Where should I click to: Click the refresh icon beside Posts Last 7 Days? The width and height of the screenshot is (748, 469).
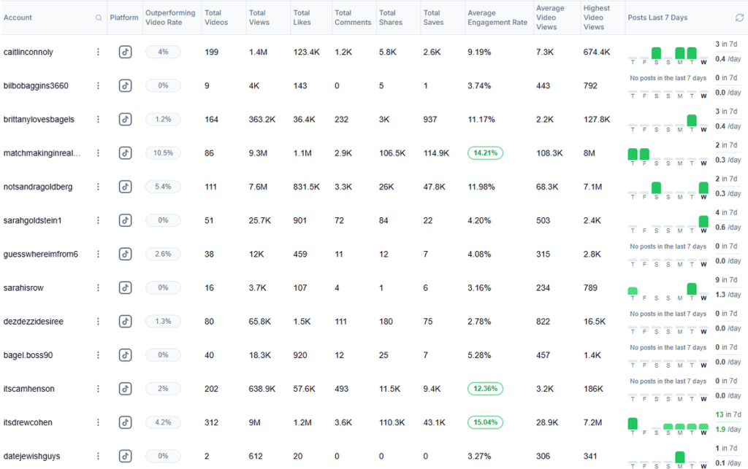coord(739,18)
